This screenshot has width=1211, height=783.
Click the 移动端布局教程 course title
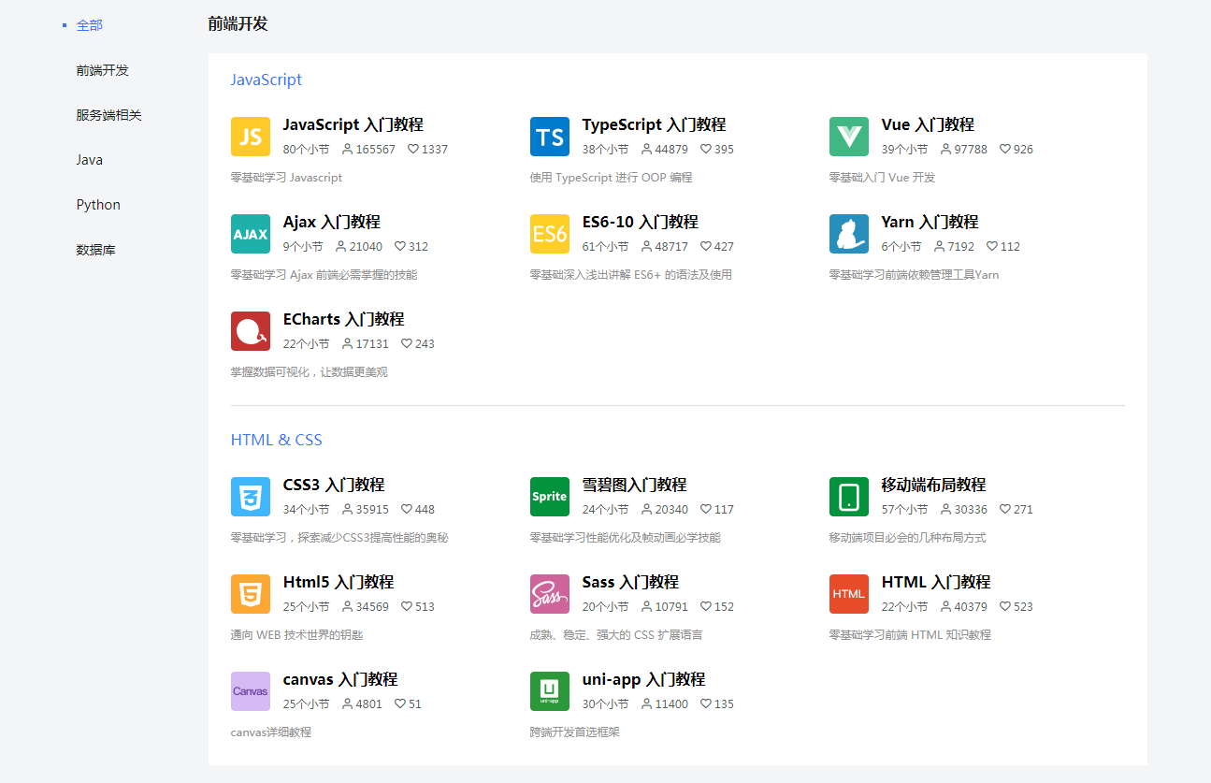point(933,485)
